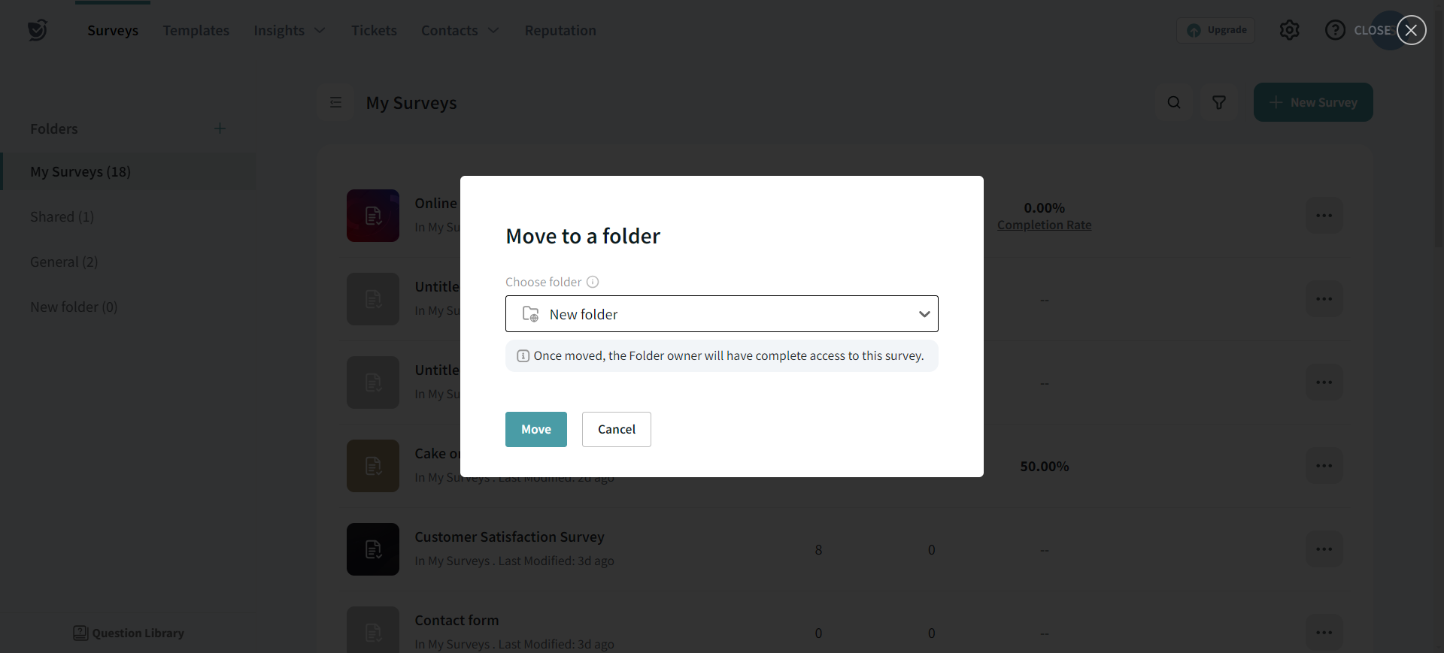
Task: Click the SurveySparrow logo icon
Action: click(x=37, y=30)
